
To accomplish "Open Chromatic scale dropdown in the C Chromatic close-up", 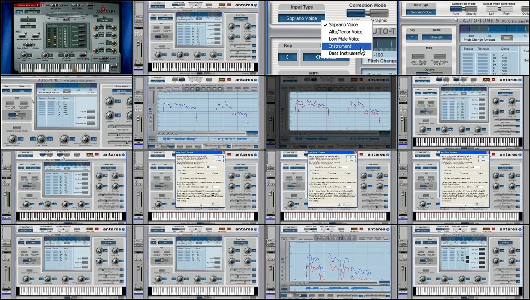I will click(437, 37).
